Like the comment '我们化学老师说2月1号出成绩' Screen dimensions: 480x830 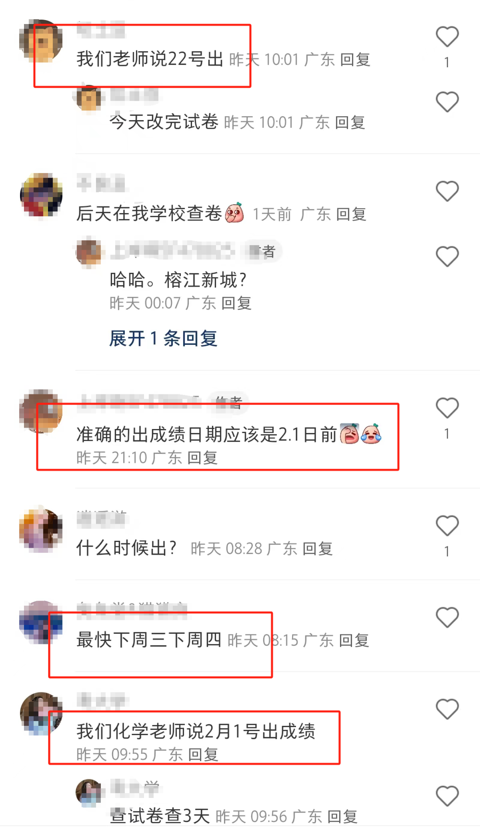tap(447, 709)
